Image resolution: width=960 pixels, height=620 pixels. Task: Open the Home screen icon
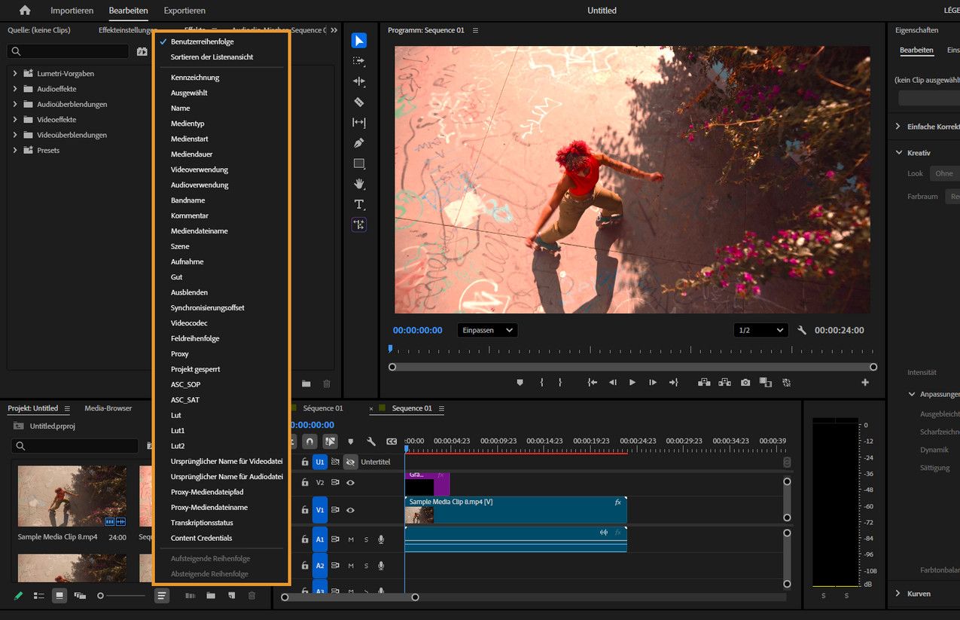tap(25, 11)
